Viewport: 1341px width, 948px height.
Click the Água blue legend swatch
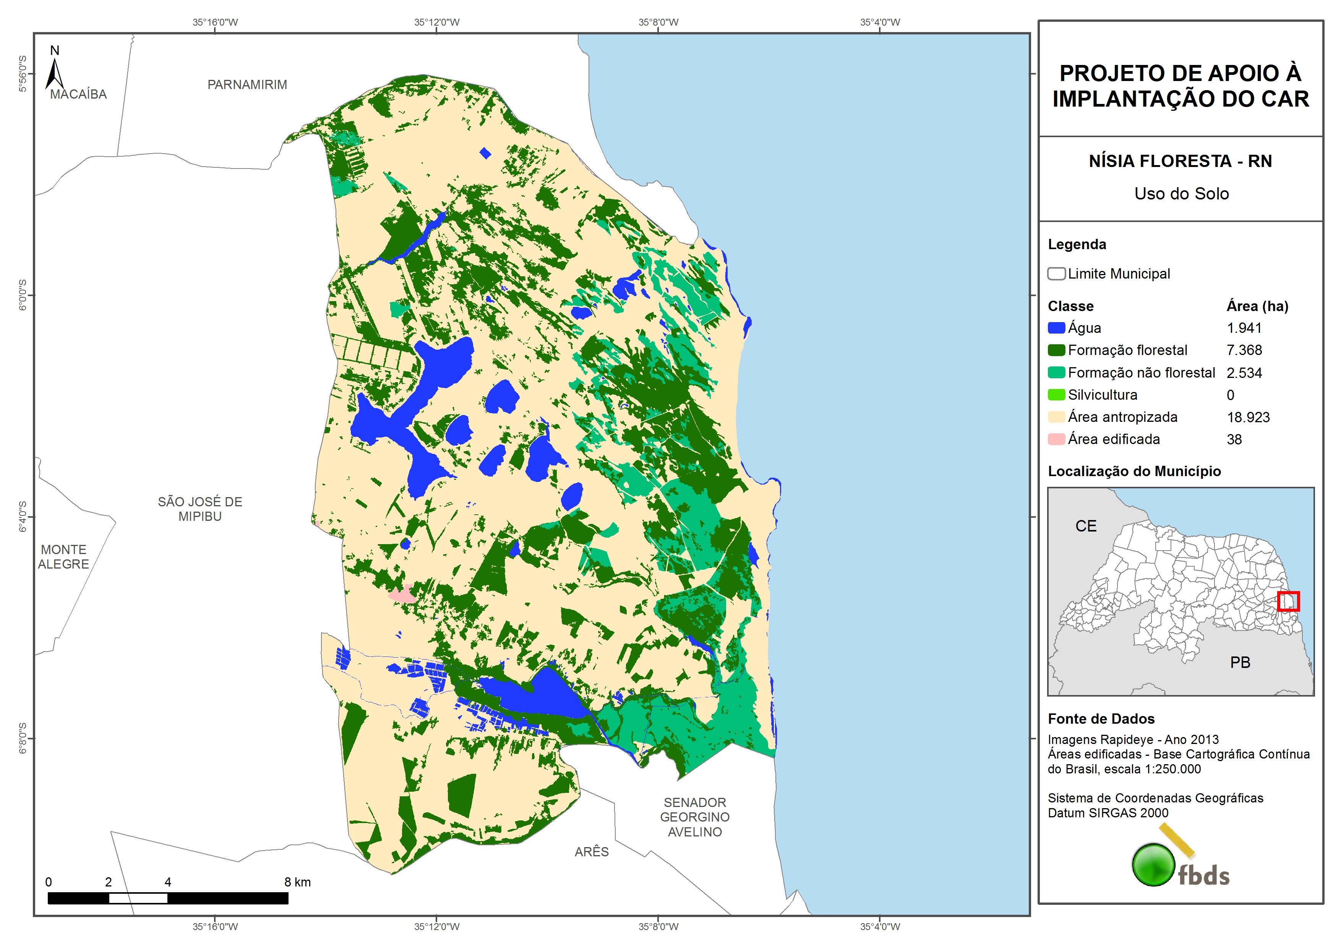coord(1056,328)
